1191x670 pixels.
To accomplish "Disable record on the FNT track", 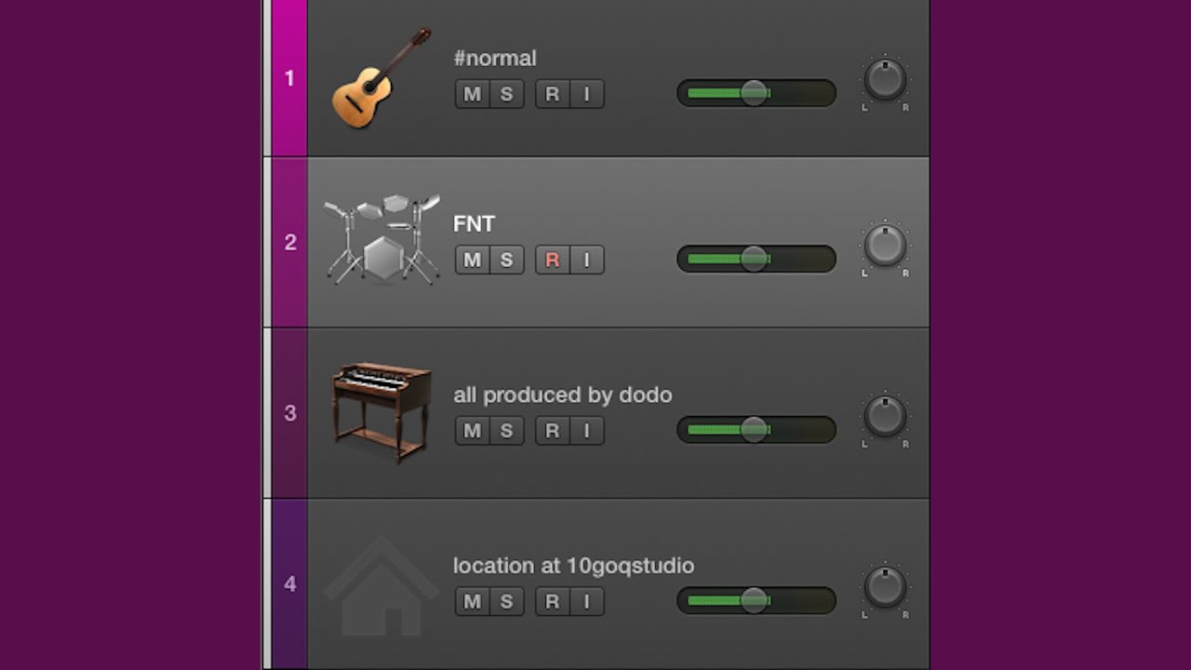I will [x=552, y=260].
